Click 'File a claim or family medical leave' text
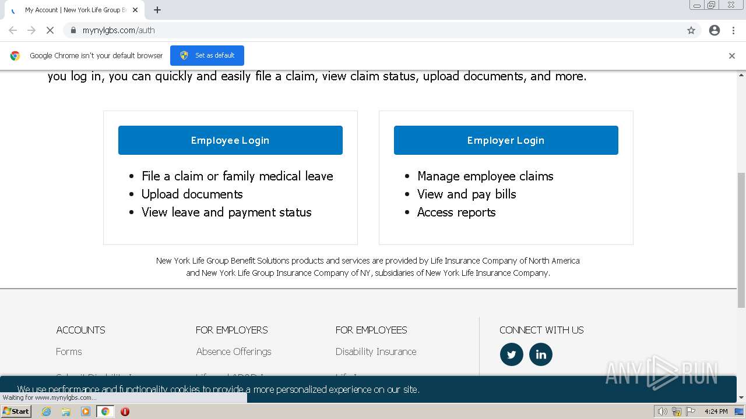 pos(237,176)
